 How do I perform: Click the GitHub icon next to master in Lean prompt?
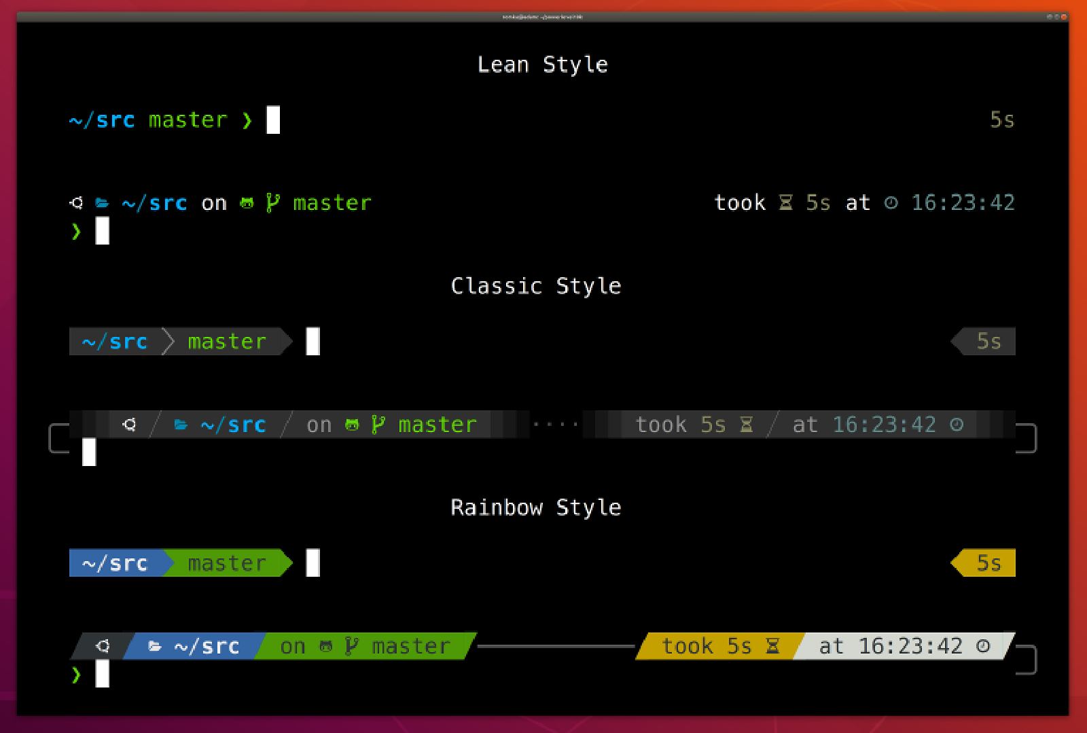247,202
